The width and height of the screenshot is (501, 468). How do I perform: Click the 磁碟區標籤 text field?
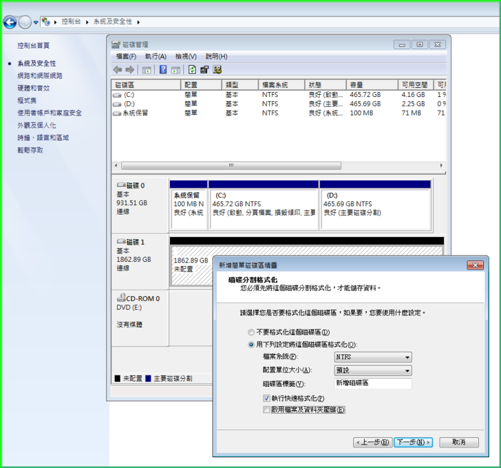(372, 383)
